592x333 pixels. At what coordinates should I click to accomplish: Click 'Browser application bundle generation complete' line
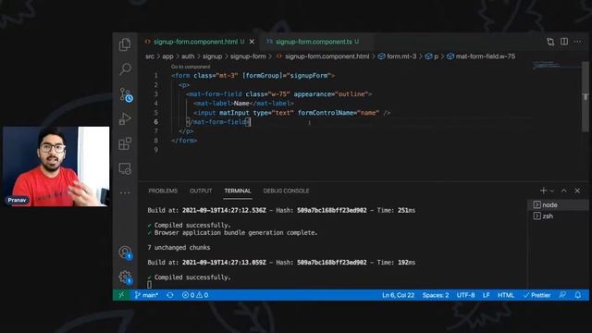pyautogui.click(x=232, y=232)
